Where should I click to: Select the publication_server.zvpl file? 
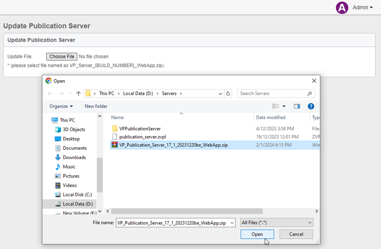click(x=143, y=137)
